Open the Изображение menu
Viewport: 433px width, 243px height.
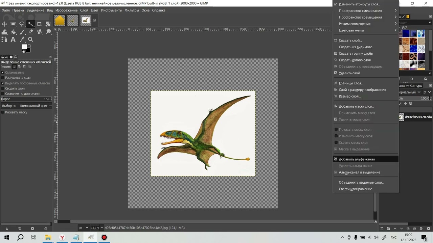coord(66,10)
